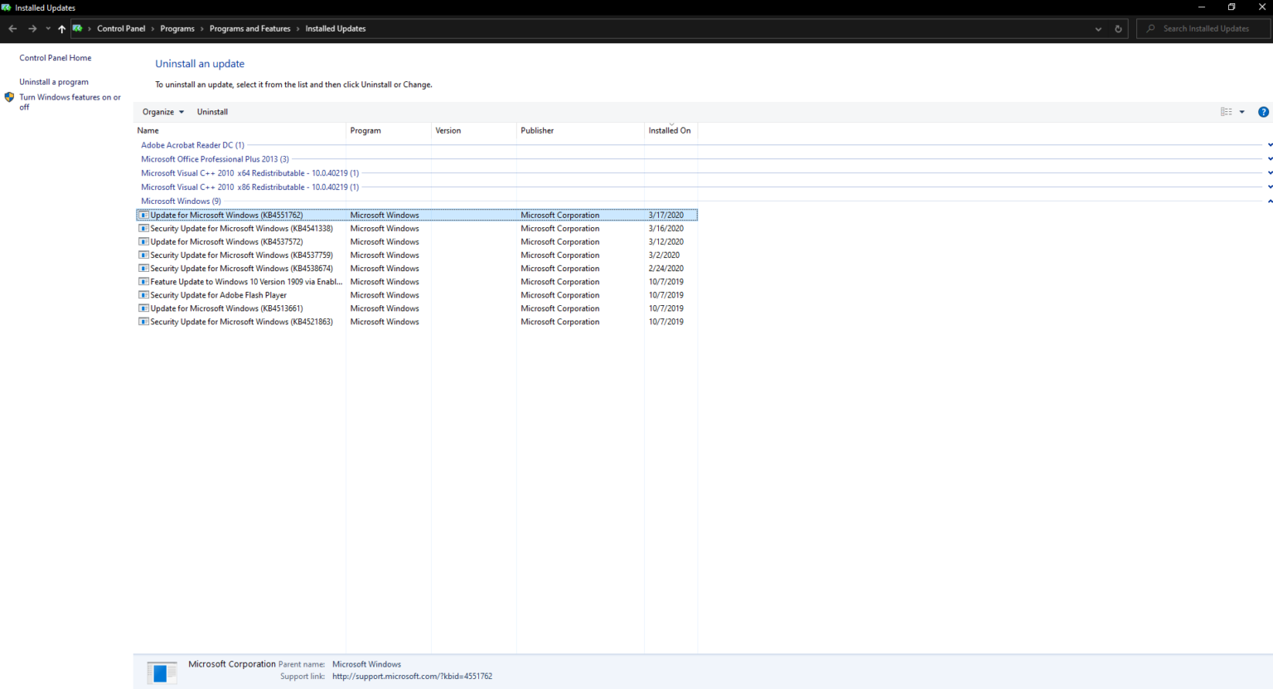Click the Search Installed Updates box
Image resolution: width=1273 pixels, height=689 pixels.
pos(1202,28)
